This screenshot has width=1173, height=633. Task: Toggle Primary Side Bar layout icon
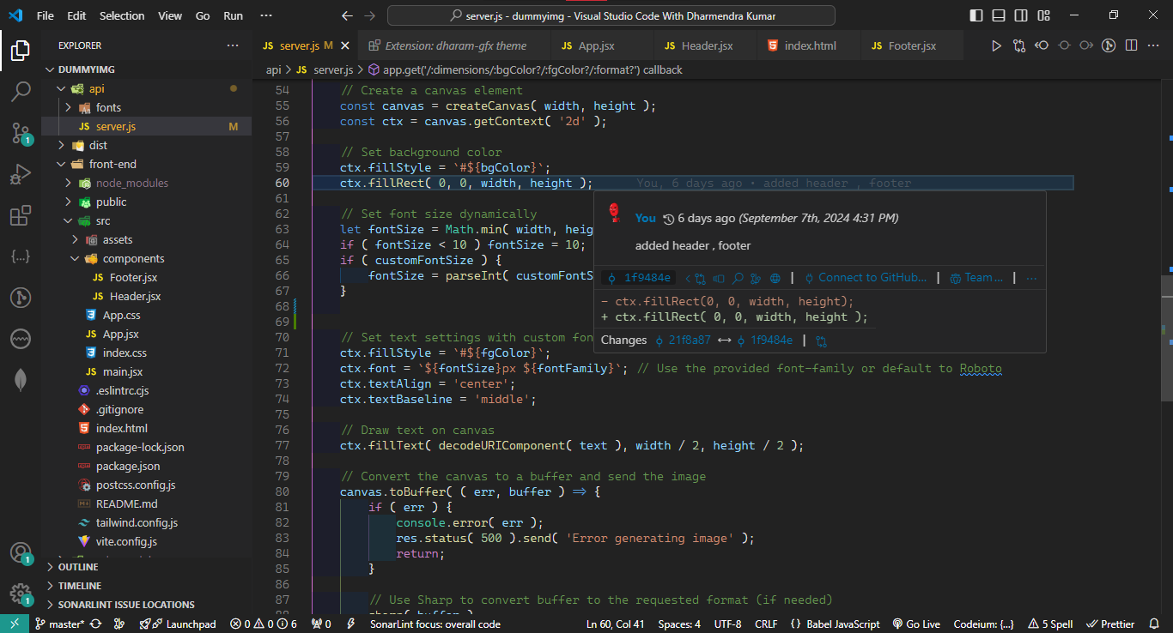point(975,15)
